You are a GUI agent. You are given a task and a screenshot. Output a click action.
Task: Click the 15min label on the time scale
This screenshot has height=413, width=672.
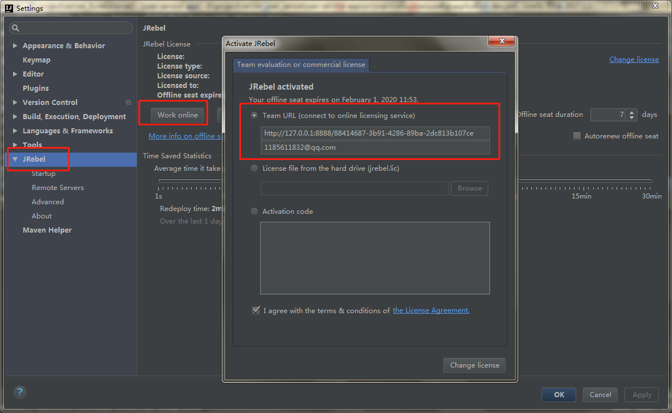581,196
